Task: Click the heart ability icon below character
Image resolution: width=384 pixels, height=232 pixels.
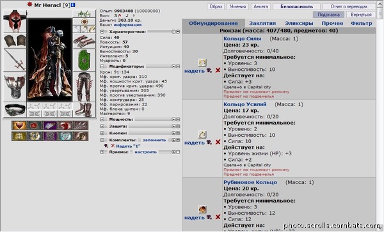Action: (19, 125)
